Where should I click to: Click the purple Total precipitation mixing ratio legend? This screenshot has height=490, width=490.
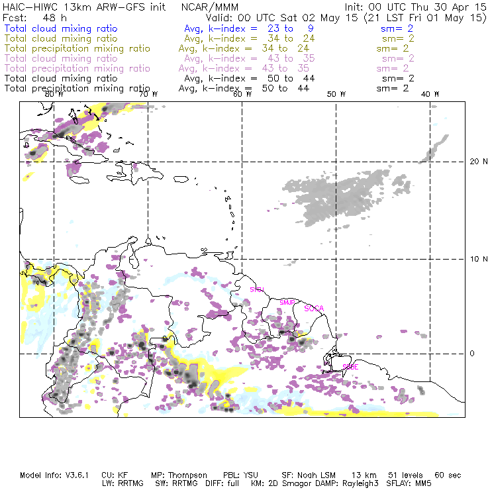click(x=77, y=68)
